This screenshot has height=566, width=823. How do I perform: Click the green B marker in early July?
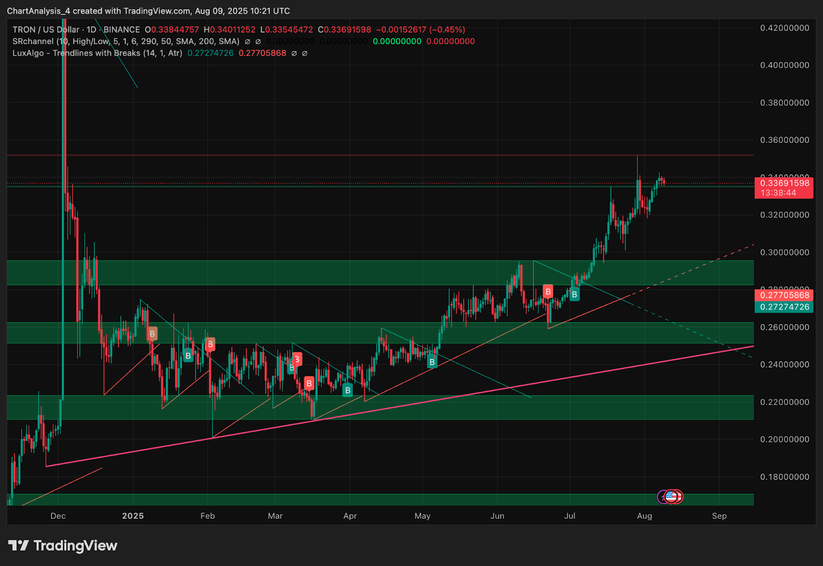(x=574, y=295)
